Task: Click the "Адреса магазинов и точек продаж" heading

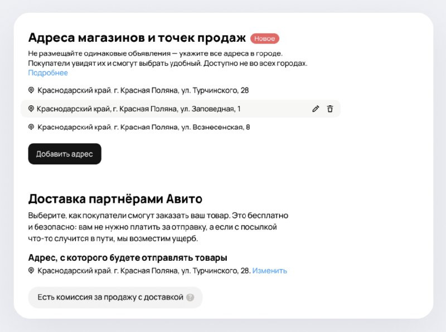Action: (x=137, y=38)
